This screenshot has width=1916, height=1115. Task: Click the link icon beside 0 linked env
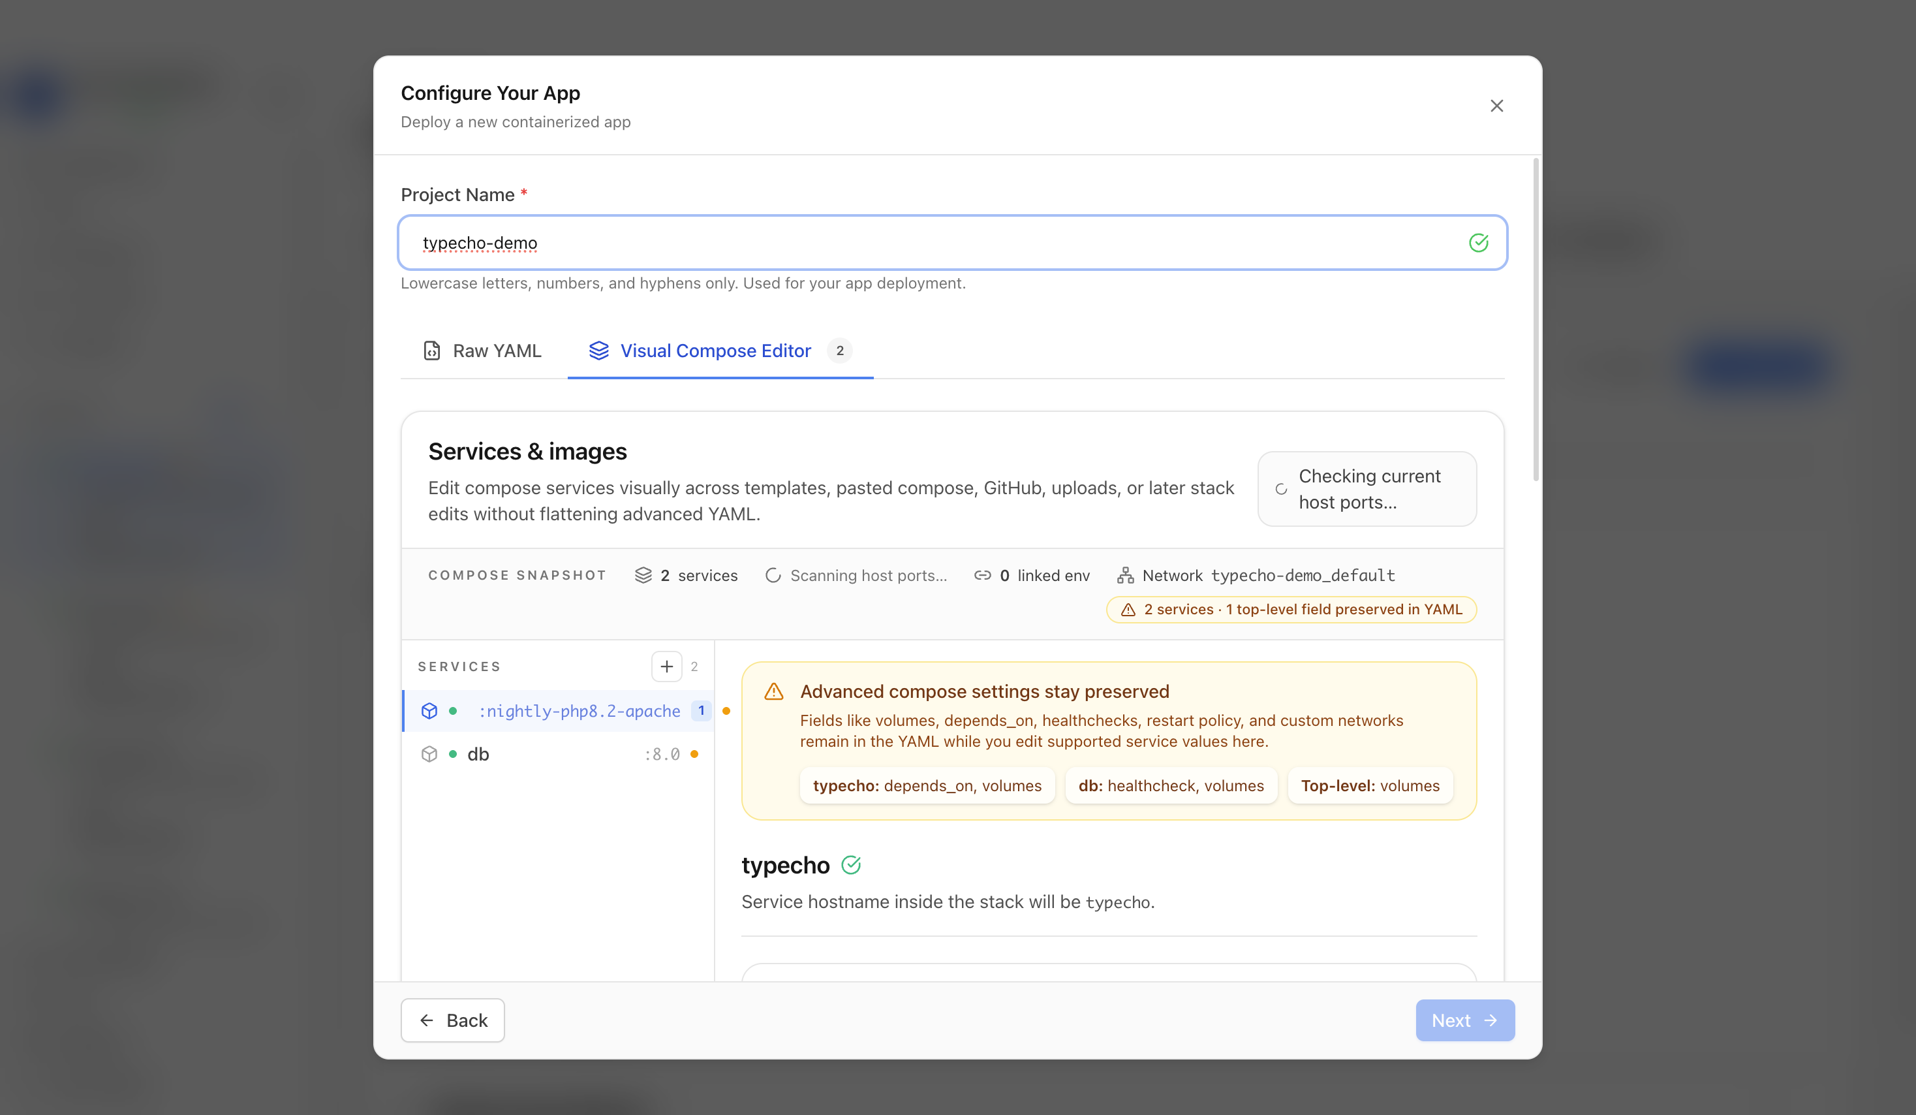[982, 575]
